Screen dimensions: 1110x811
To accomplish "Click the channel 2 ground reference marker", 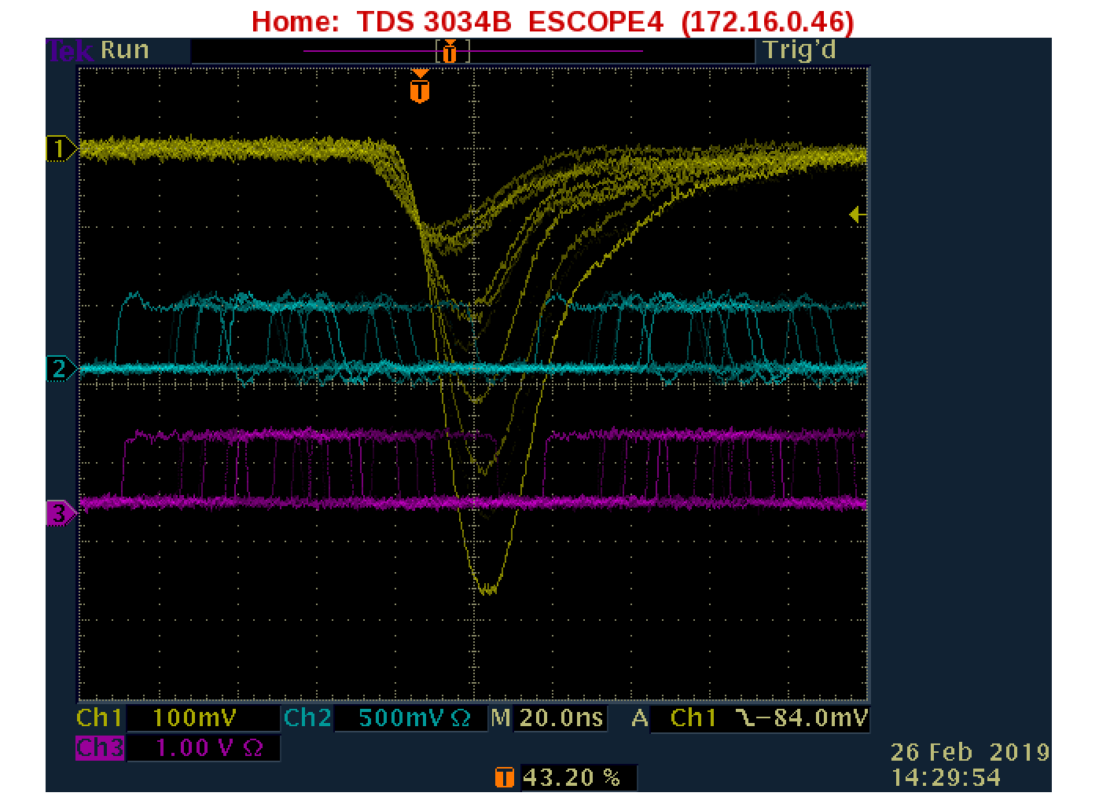I will tap(61, 368).
